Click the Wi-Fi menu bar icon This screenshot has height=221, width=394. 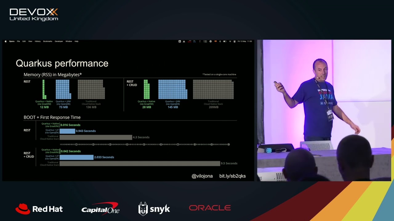(230, 41)
